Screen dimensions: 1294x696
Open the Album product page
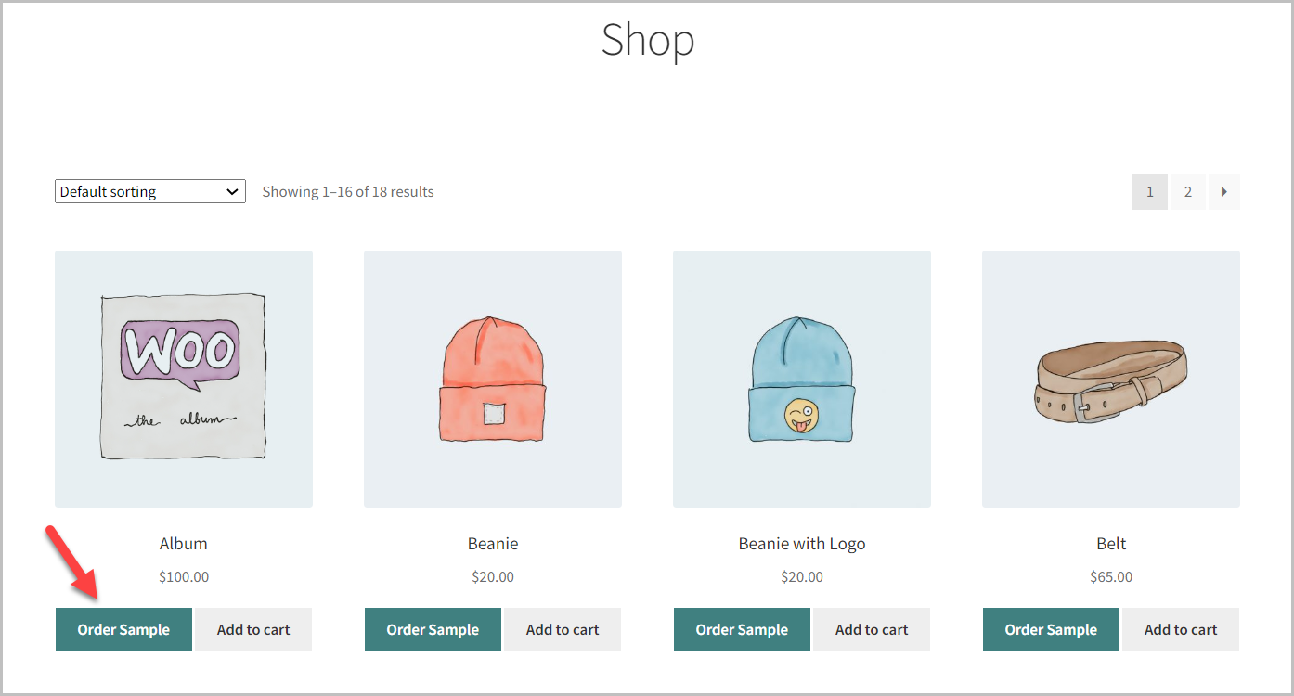pyautogui.click(x=183, y=543)
